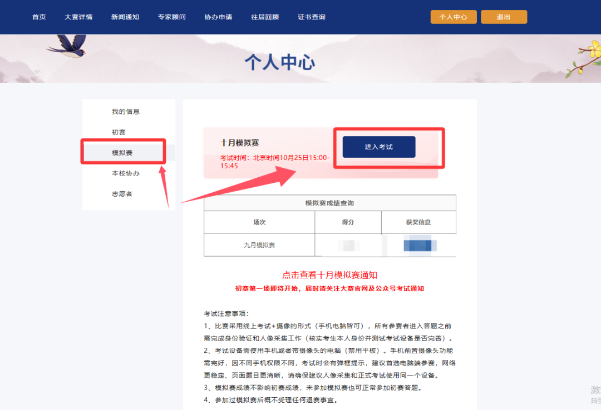Screen dimensions: 601x410
Task: Select 我的信息 in the left sidebar
Action: tap(126, 112)
